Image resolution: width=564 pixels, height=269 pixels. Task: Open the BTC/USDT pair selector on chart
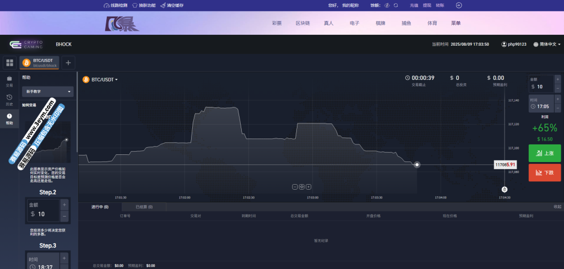point(104,79)
